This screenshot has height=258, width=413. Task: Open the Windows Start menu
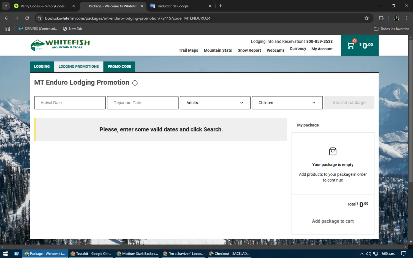pos(5,254)
